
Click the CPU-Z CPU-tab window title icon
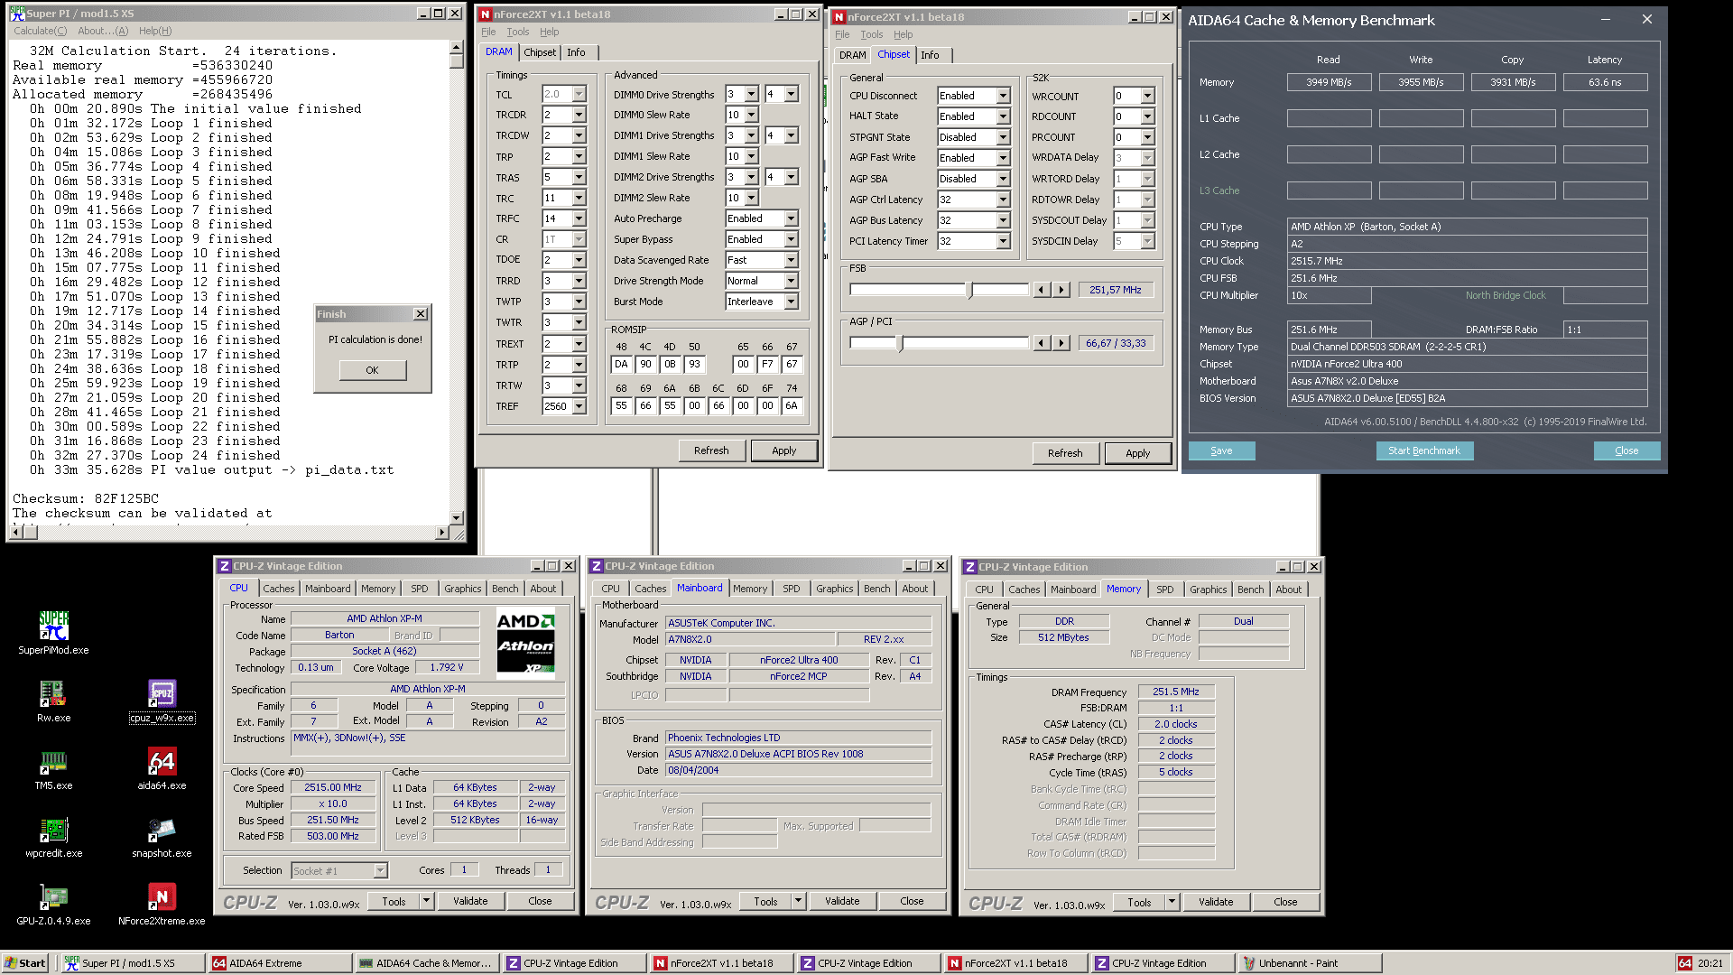225,566
